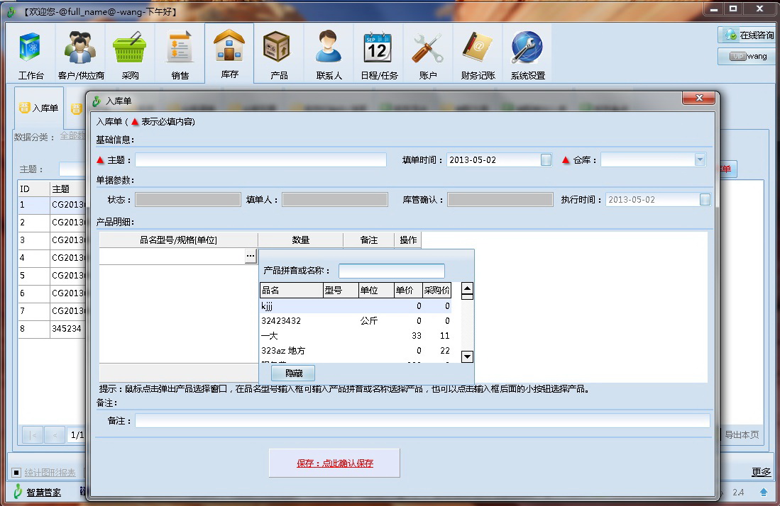Click the 备注 remarks input field
Screen dimensions: 780x506
pos(422,420)
